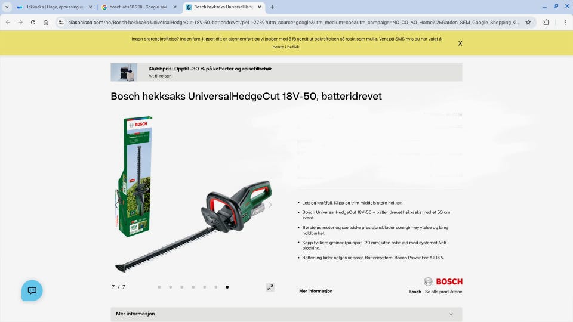Viewport: 573px width, 322px height.
Task: Dismiss the yellow order confirmation banner
Action: [460, 44]
